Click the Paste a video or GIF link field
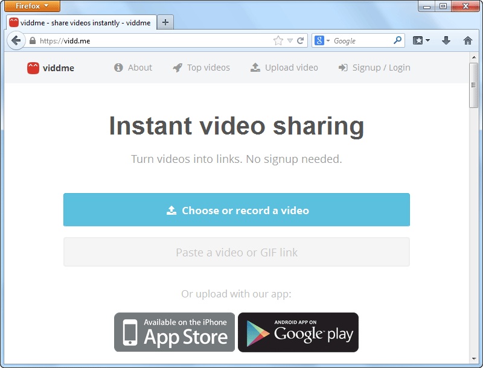Image resolution: width=483 pixels, height=368 pixels. [237, 252]
